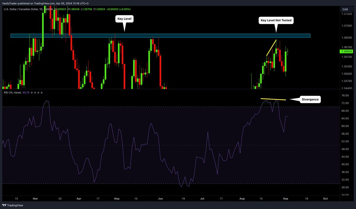Select the yellow trendline on the price chart
Viewport: 356px width, 209px height.
271,47
